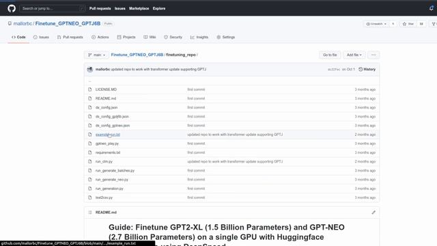Go up via the parent directory dots
This screenshot has width=437, height=246.
[x=89, y=81]
